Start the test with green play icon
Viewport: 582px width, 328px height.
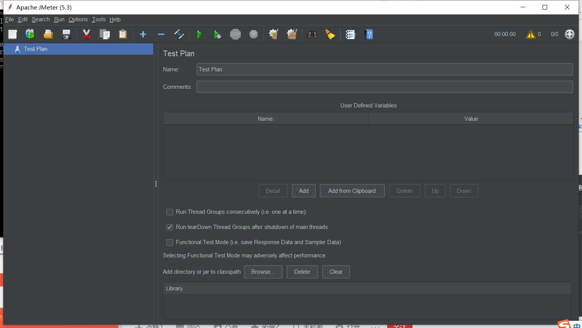199,34
